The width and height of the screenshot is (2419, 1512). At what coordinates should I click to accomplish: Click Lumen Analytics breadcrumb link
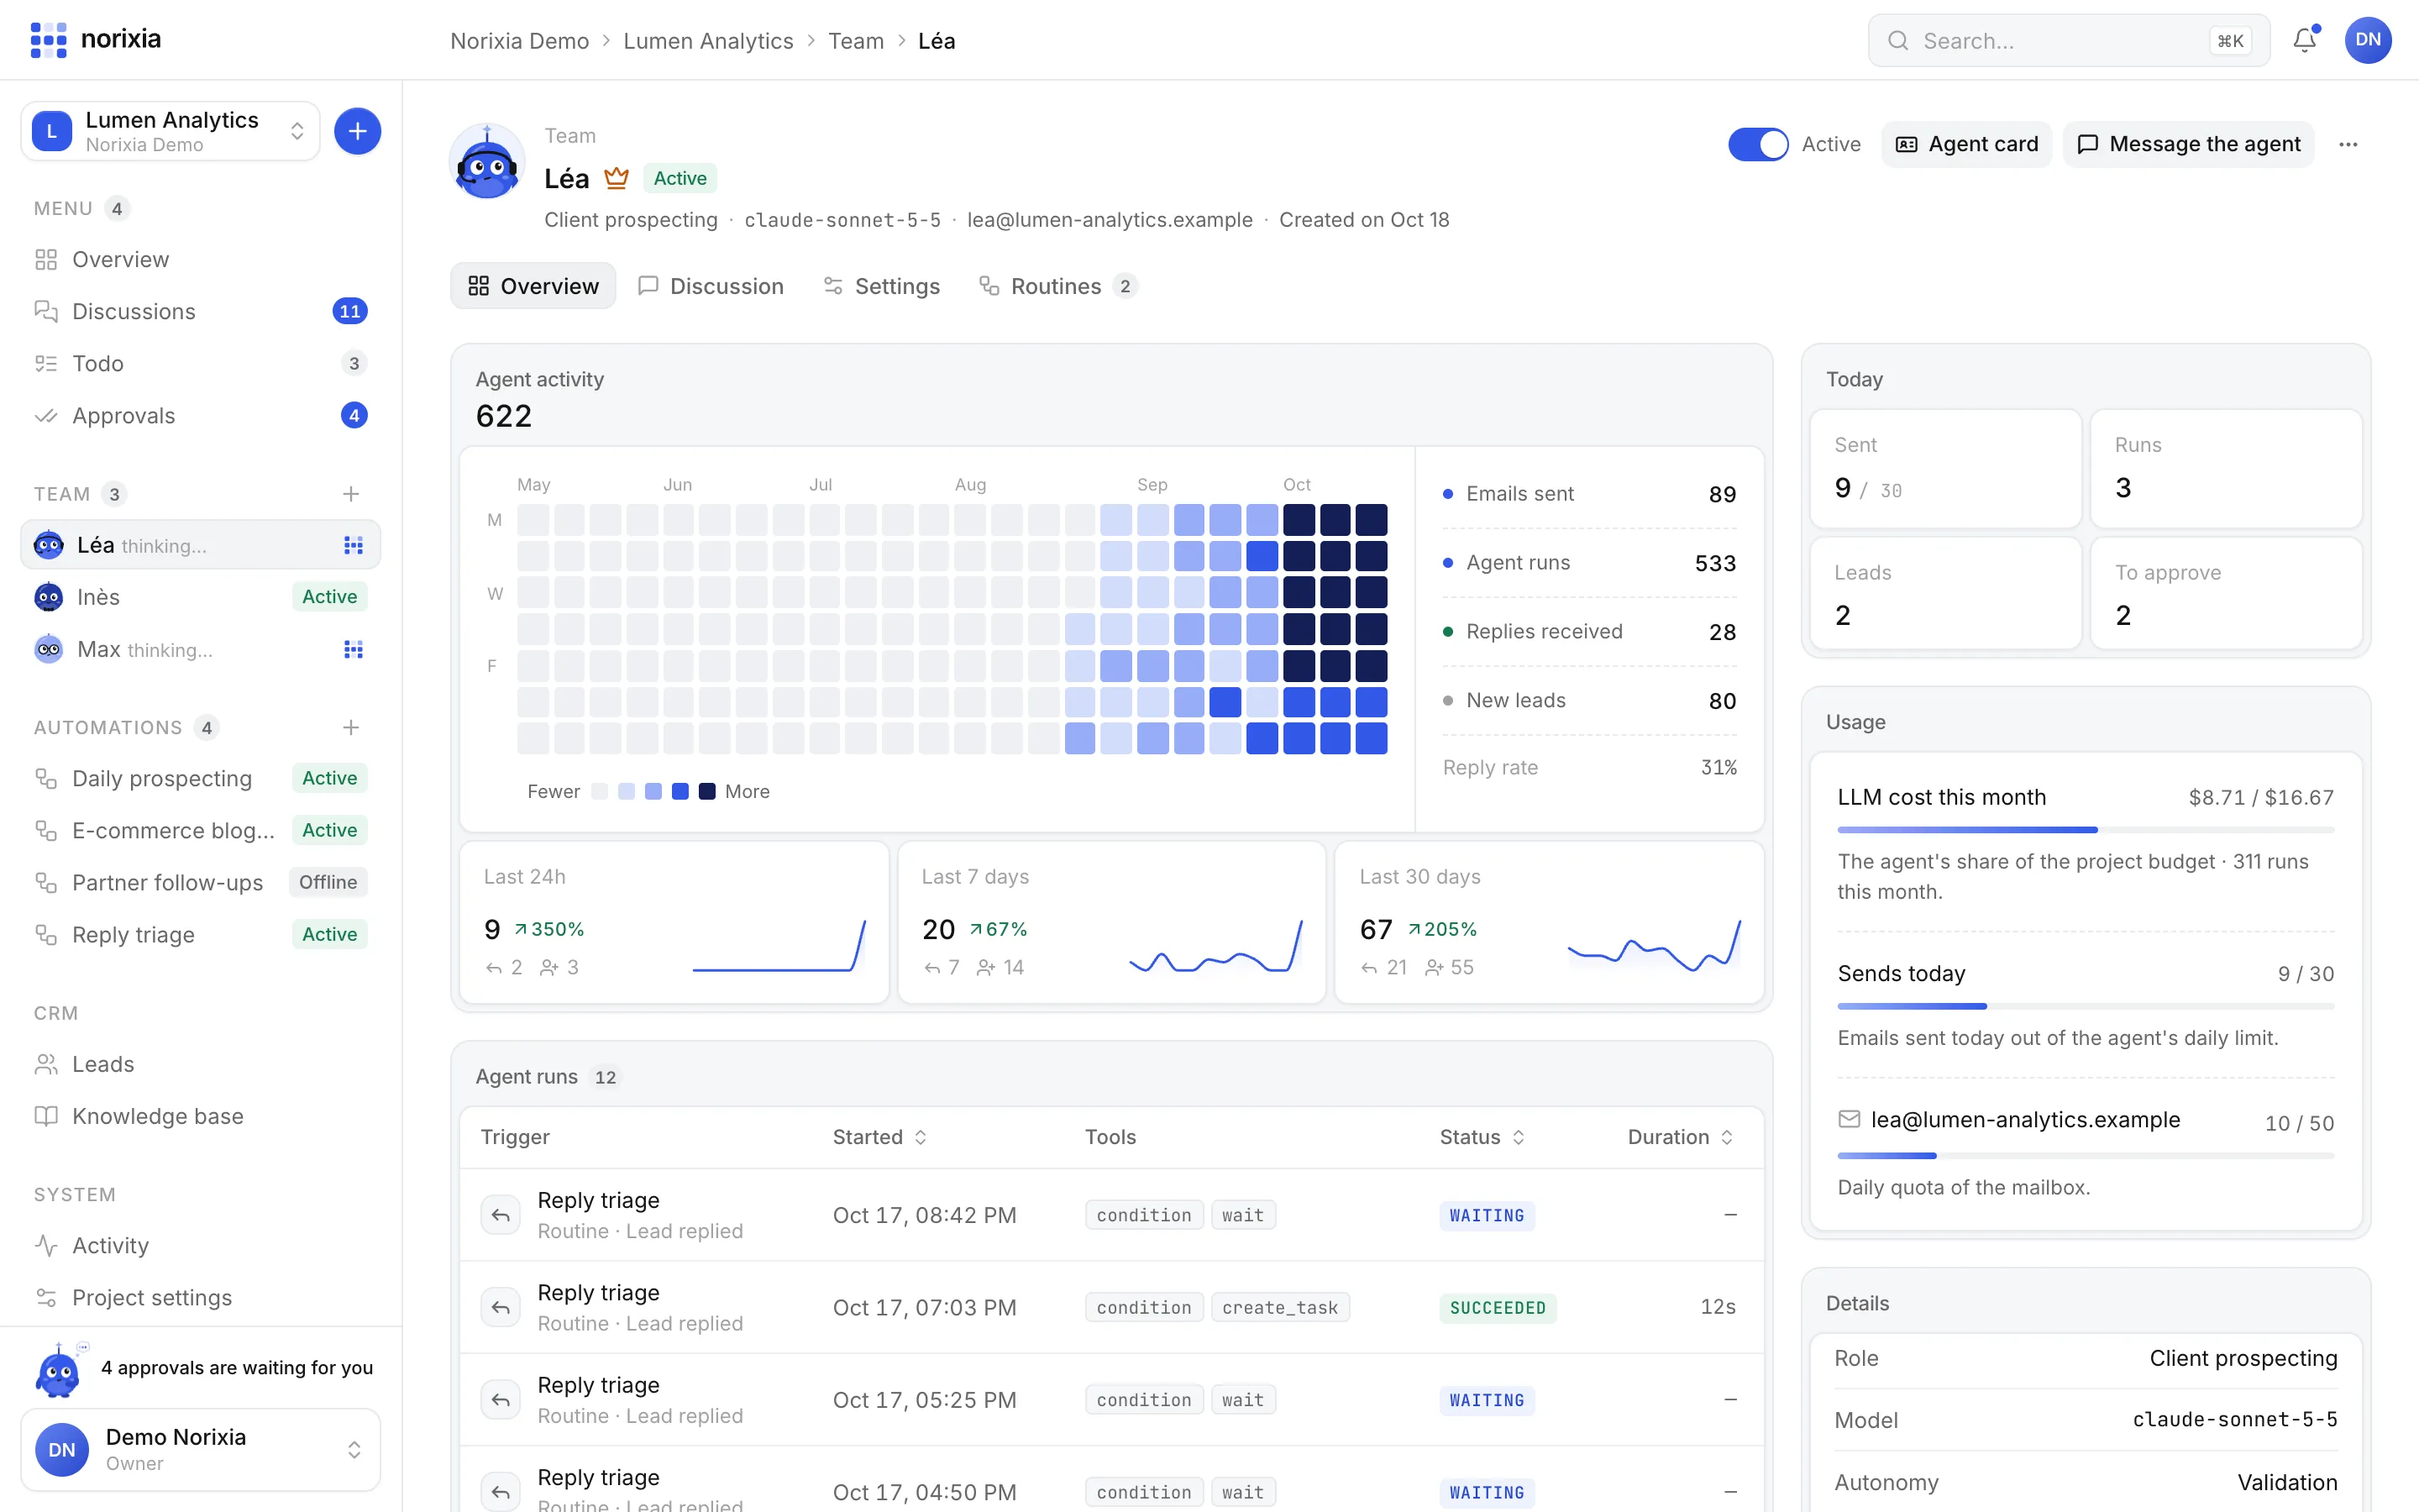pyautogui.click(x=708, y=41)
